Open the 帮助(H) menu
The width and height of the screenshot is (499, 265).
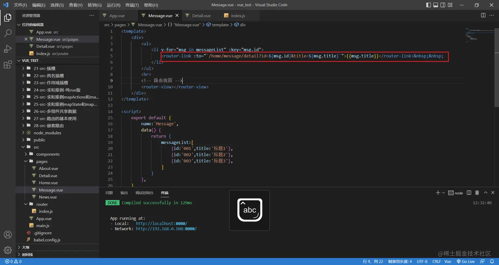tap(151, 5)
